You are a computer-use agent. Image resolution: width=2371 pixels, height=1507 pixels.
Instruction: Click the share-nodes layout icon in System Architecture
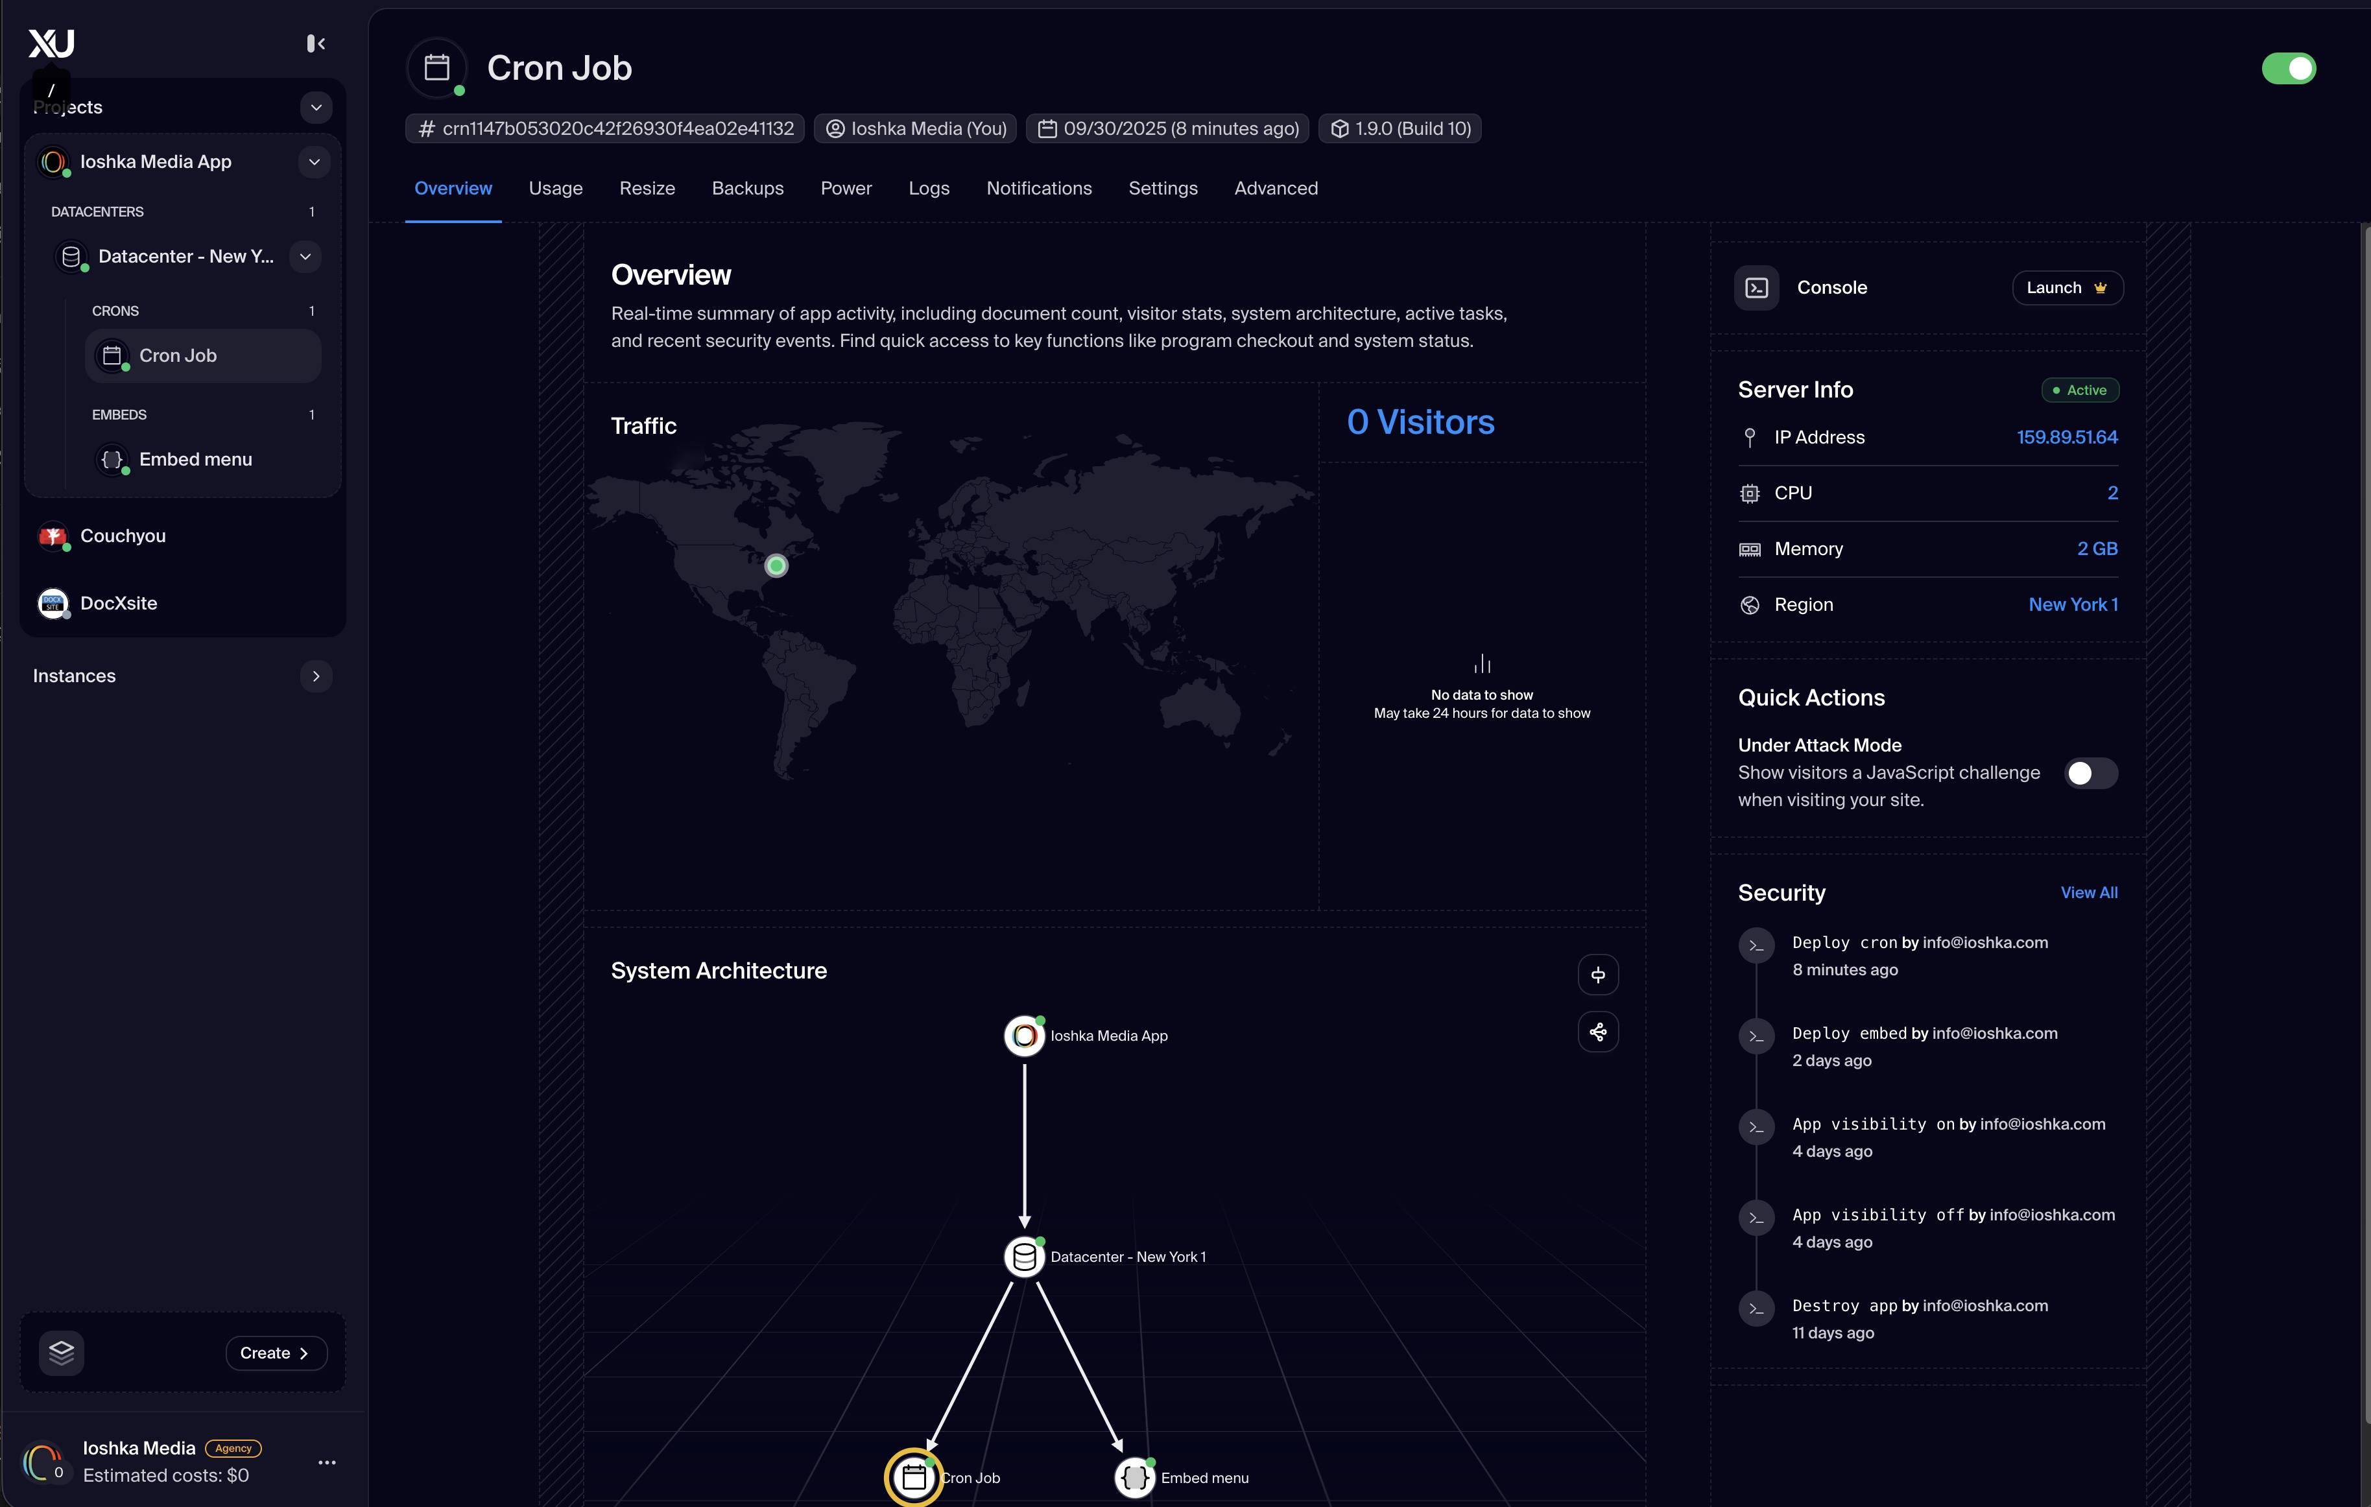click(x=1598, y=1032)
